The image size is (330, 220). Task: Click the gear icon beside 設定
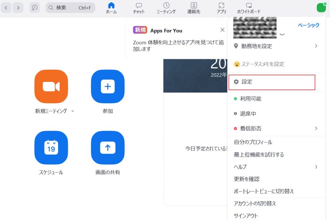pos(236,82)
